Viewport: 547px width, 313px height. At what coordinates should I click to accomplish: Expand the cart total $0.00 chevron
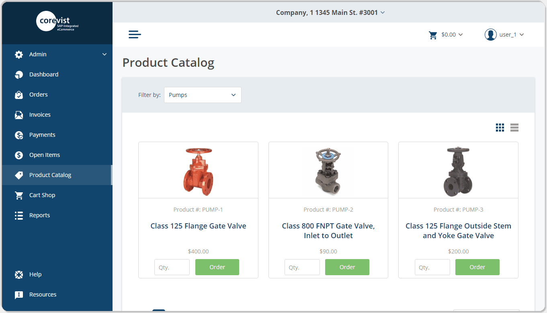coord(460,35)
